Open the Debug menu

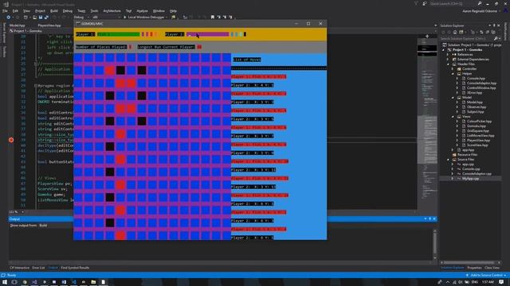(x=67, y=10)
